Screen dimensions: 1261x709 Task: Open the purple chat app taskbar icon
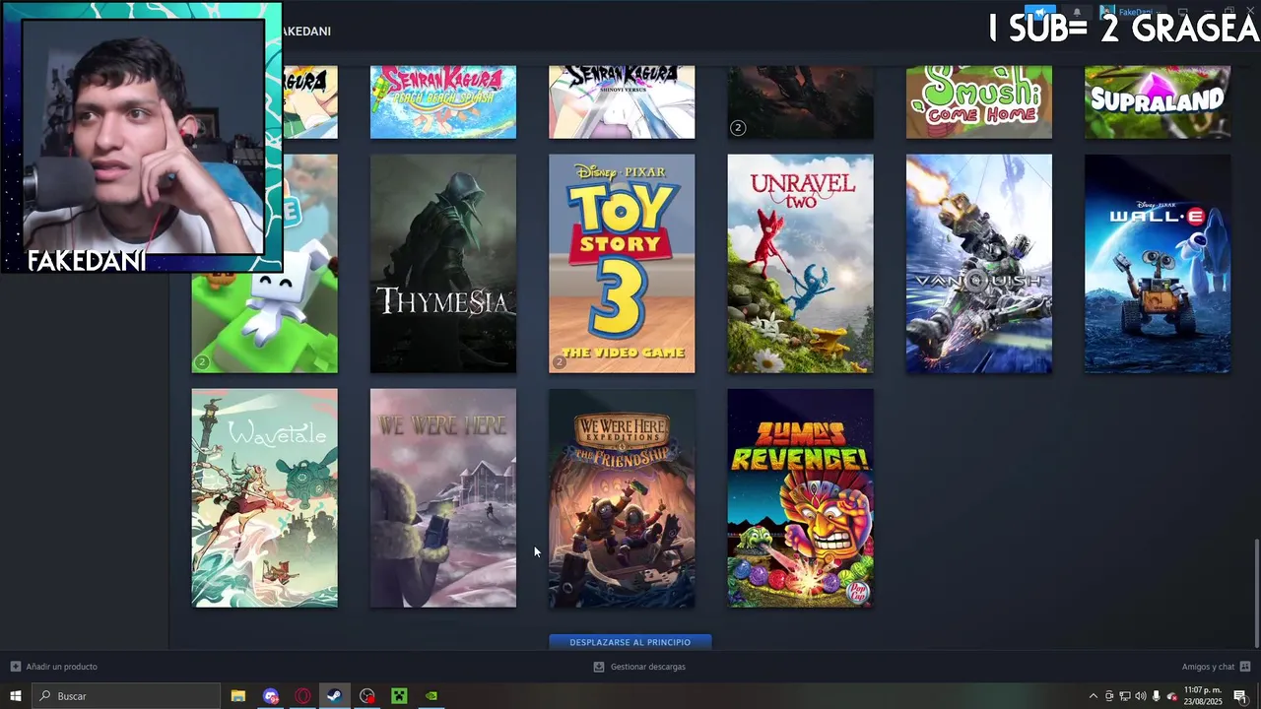pyautogui.click(x=271, y=696)
